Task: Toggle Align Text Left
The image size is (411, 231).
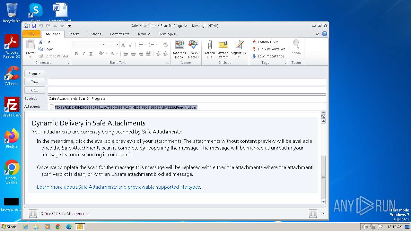Action: point(126,54)
